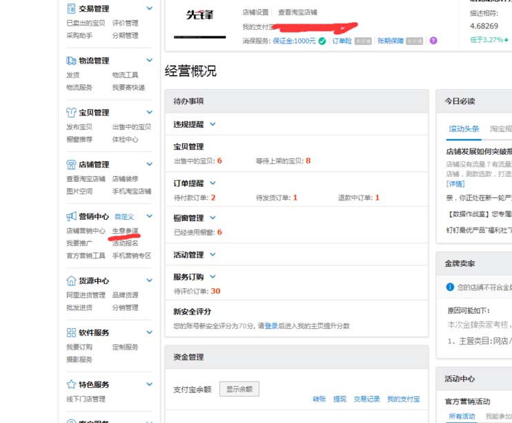Image resolution: width=512 pixels, height=423 pixels.
Task: Open the 店铺设置 link
Action: (255, 12)
